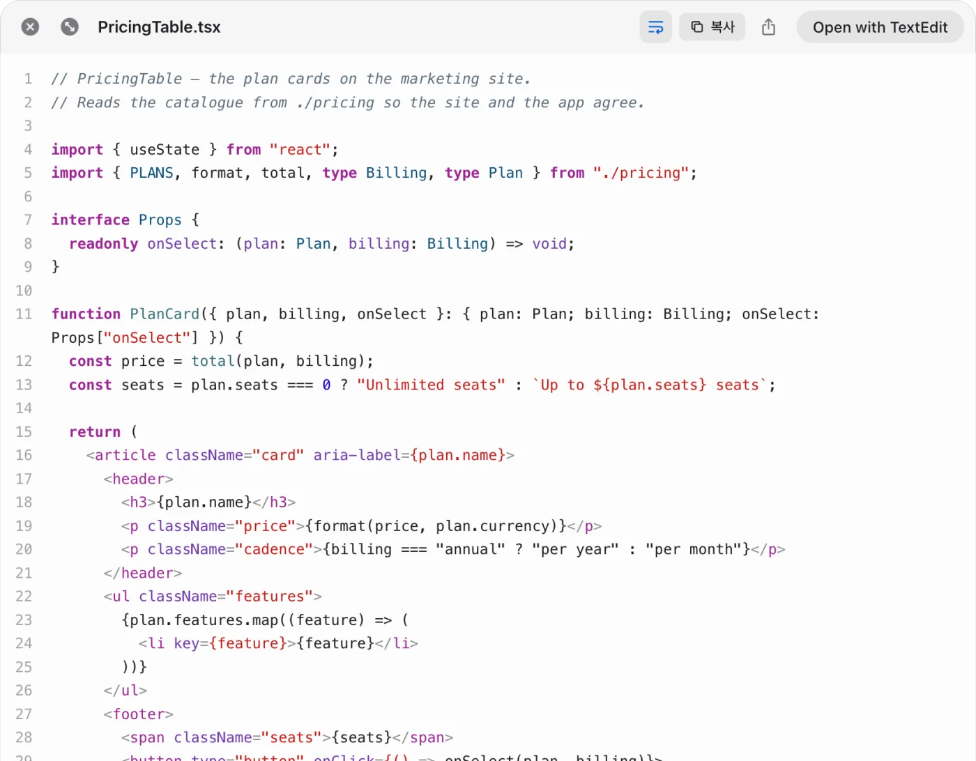Close the PricingTable.tsx preview window
The height and width of the screenshot is (761, 976).
[x=30, y=27]
